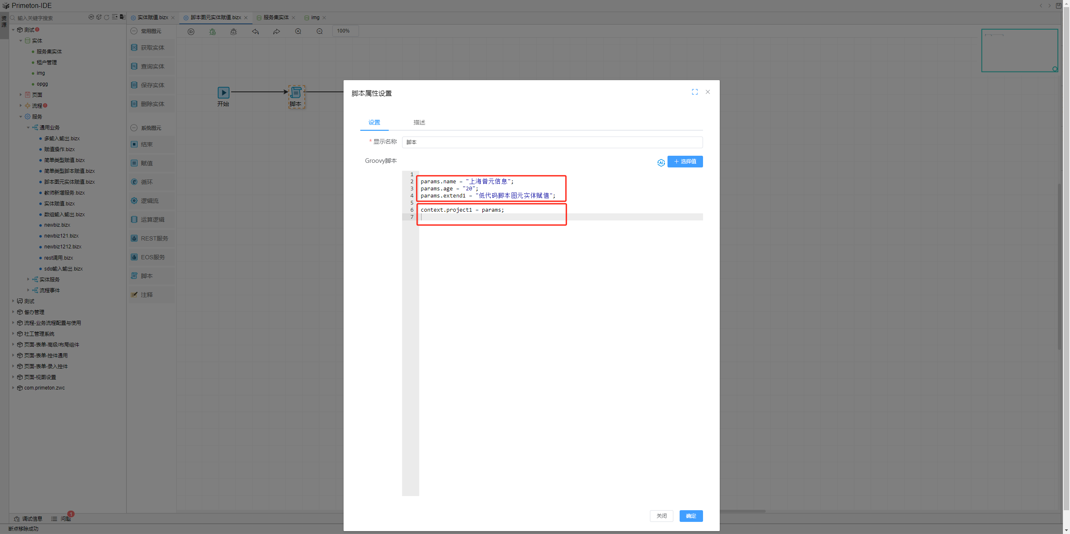1070x534 pixels.
Task: Expand the 实体服务 tree node
Action: 28,279
